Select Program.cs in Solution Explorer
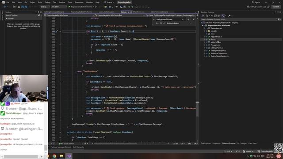The height and width of the screenshot is (159, 283). [215, 45]
